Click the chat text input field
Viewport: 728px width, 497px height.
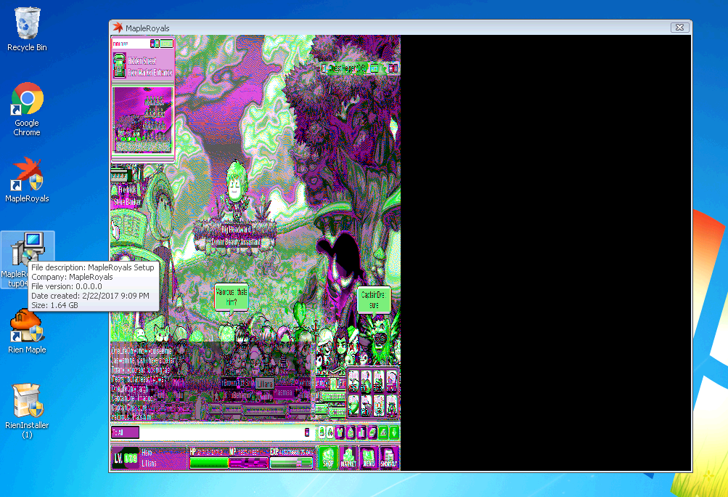[x=218, y=432]
